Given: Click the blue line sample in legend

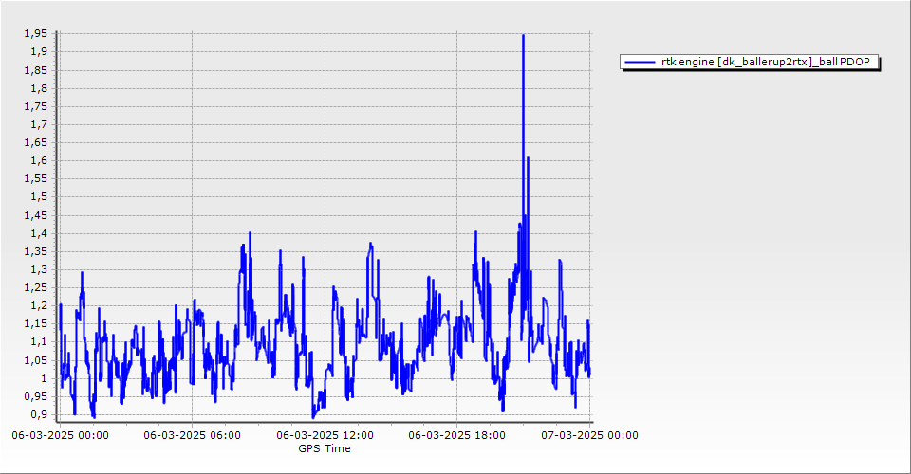Looking at the screenshot, I should point(640,62).
